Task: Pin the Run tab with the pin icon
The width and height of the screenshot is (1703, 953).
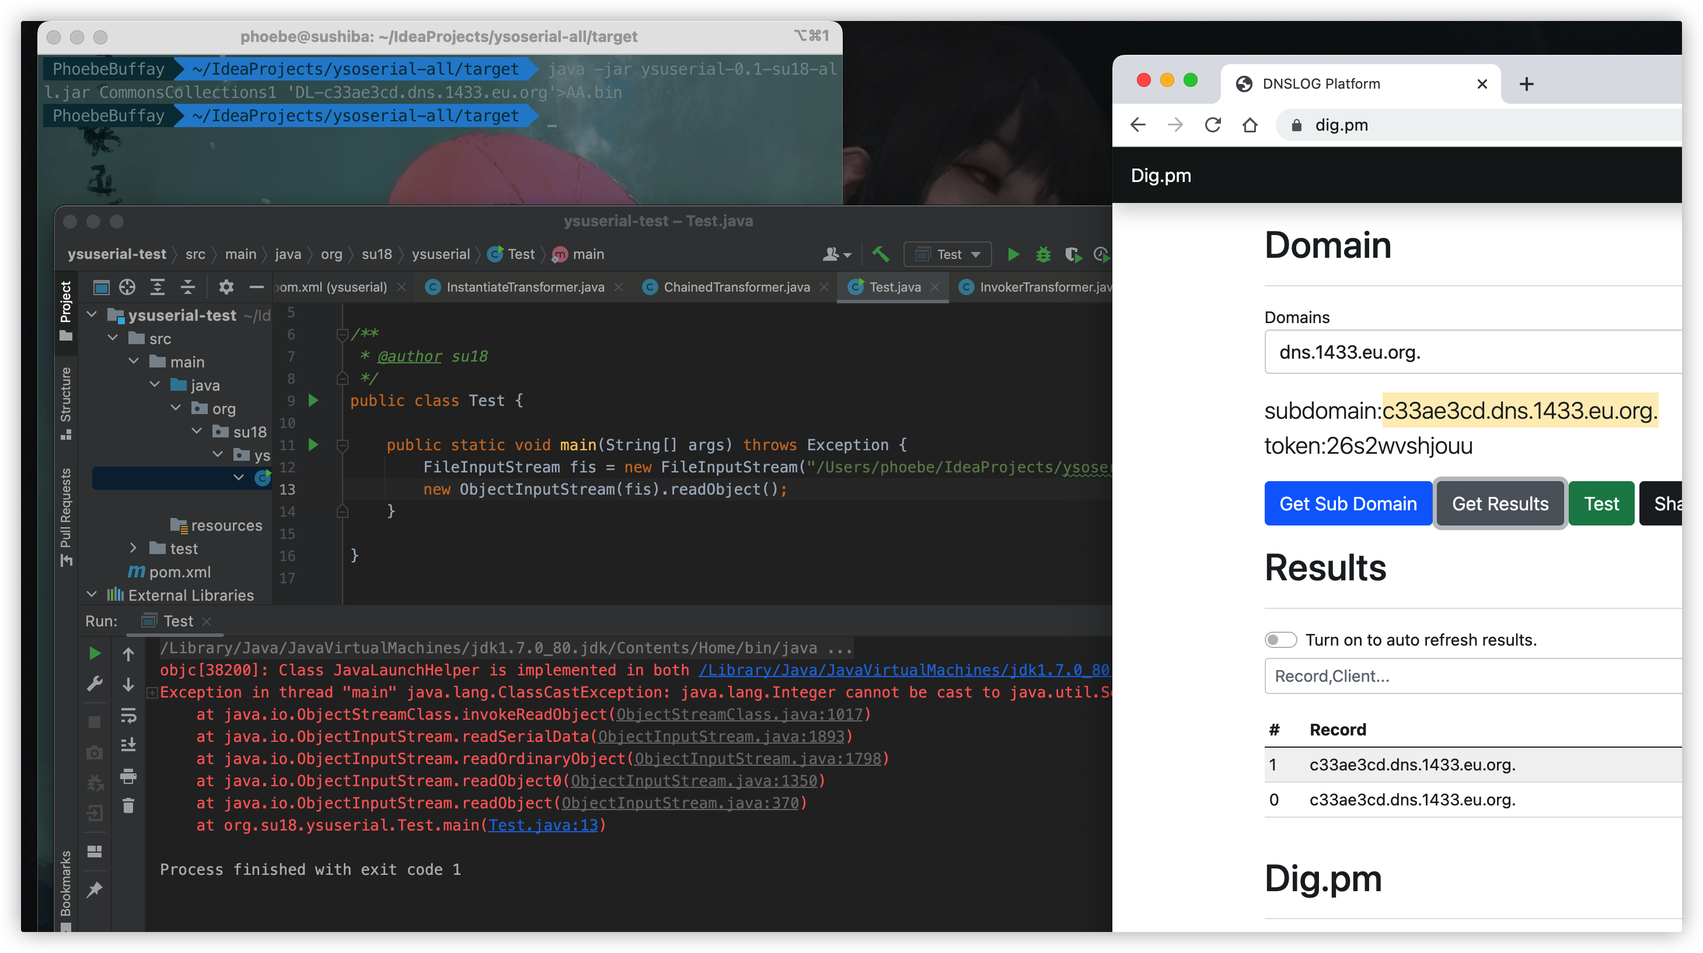Action: coord(95,889)
